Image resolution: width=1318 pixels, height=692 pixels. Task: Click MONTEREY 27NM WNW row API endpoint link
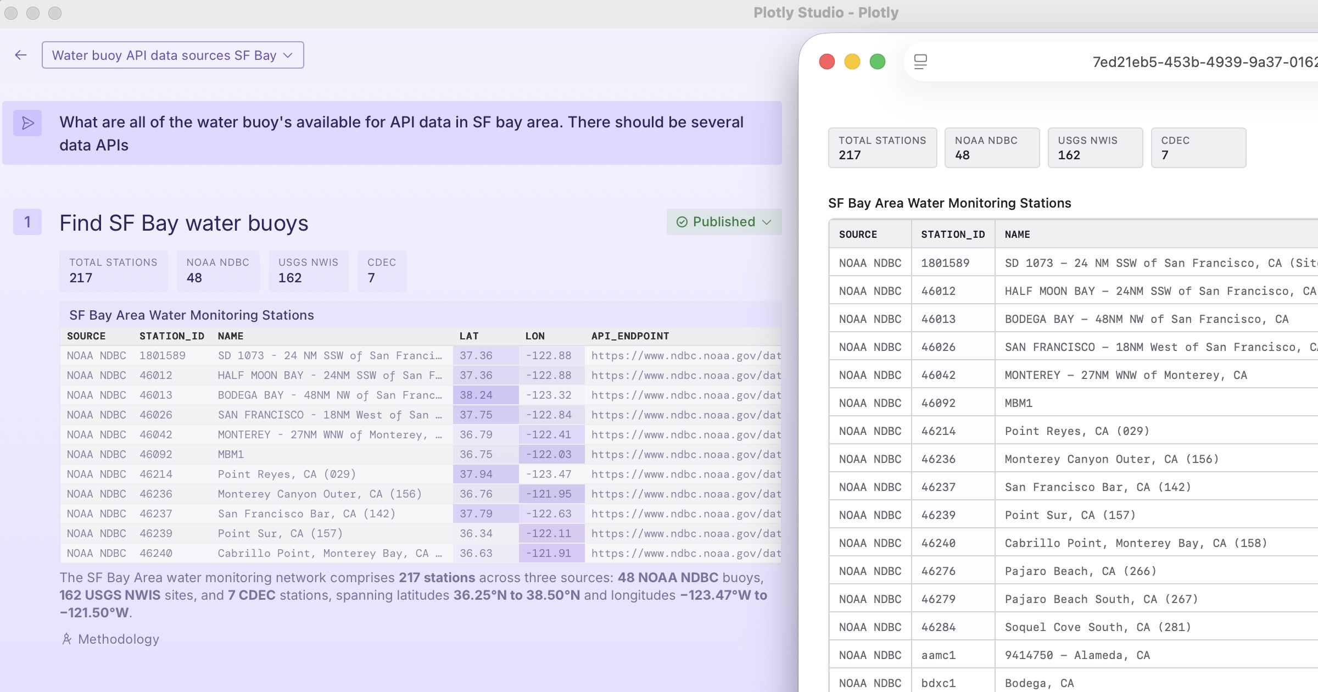point(686,435)
